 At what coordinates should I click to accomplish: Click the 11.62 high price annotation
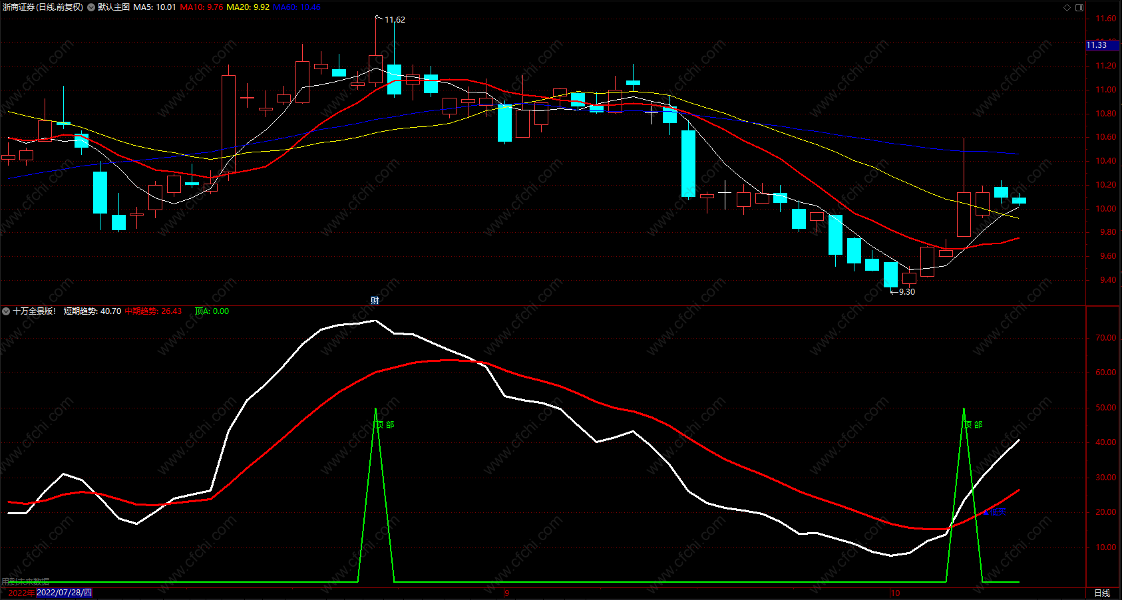395,20
